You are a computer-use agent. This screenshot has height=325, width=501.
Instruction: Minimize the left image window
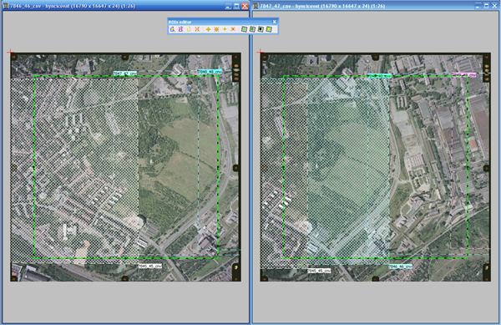click(229, 6)
